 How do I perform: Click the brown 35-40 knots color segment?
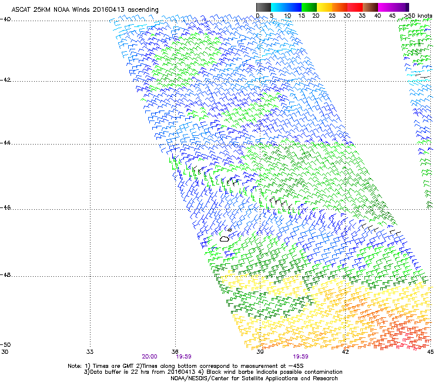click(370, 7)
